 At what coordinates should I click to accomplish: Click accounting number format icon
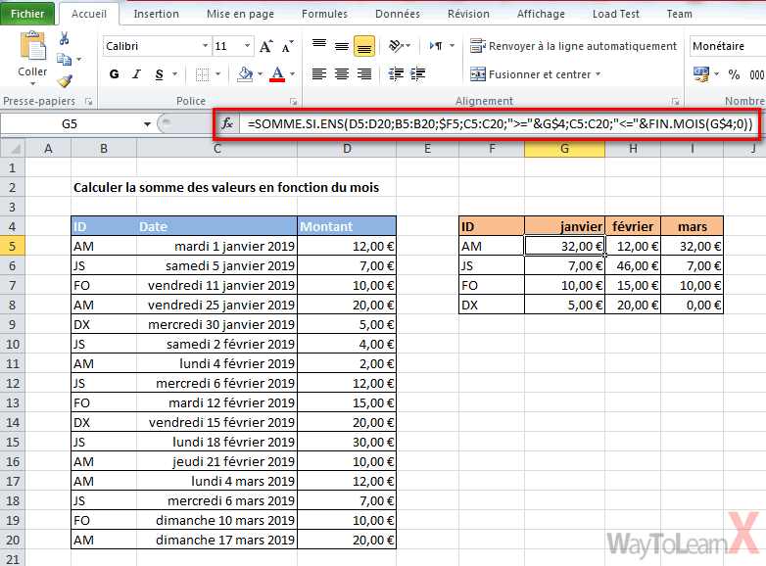(x=701, y=74)
